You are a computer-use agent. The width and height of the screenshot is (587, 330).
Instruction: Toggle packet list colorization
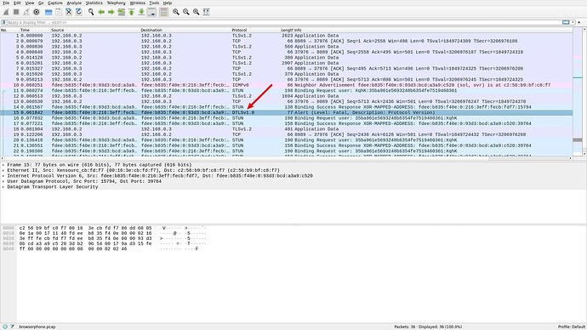point(163,12)
